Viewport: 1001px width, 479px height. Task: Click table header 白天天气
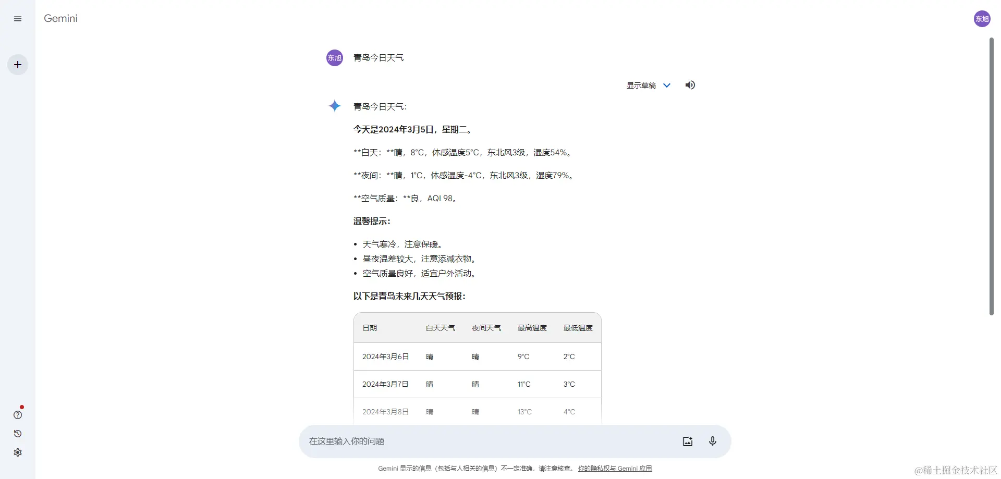click(x=441, y=328)
